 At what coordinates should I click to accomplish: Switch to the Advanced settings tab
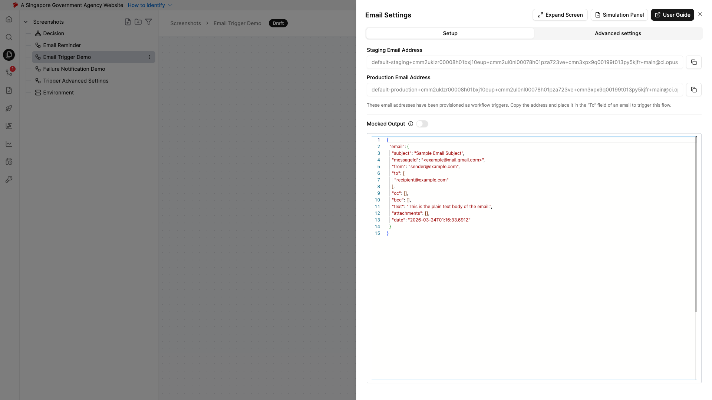tap(618, 33)
